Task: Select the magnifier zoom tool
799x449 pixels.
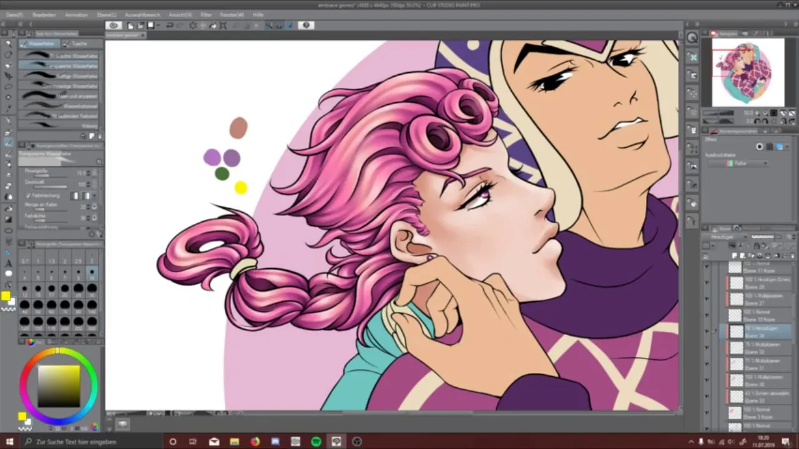Action: tap(8, 44)
